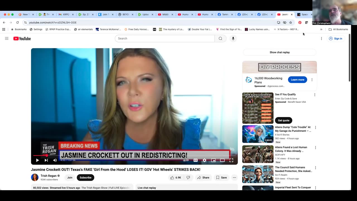This screenshot has width=357, height=201.
Task: Open Terence McKenna bookmark
Action: pos(108,29)
